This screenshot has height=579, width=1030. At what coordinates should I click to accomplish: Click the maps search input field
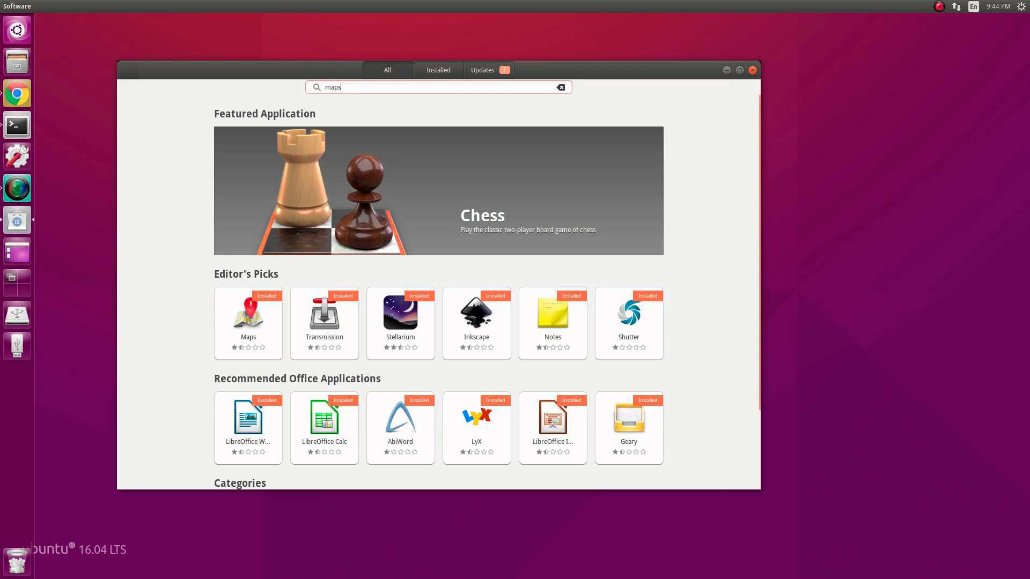click(x=439, y=87)
